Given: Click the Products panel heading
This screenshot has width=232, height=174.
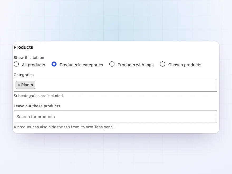Looking at the screenshot, I should pyautogui.click(x=23, y=47).
